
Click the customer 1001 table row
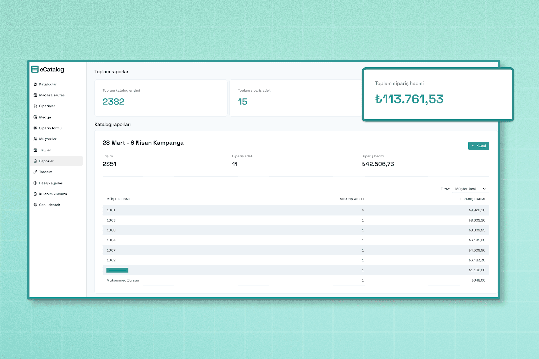(296, 210)
